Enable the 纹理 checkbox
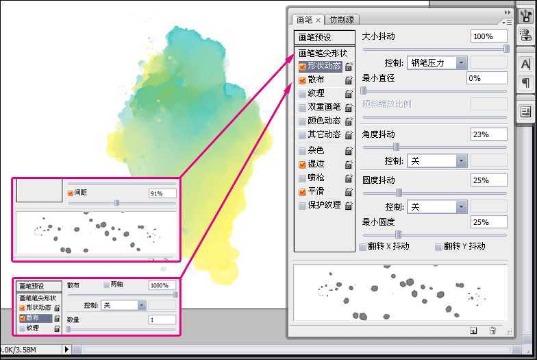Screen dimensions: 537x360 [302, 94]
